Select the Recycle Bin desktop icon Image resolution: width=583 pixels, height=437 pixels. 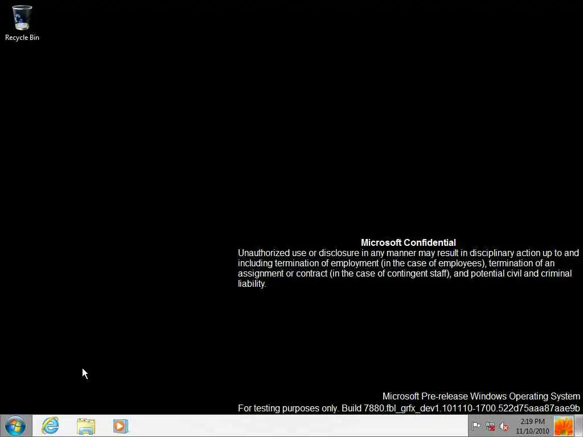[x=22, y=23]
